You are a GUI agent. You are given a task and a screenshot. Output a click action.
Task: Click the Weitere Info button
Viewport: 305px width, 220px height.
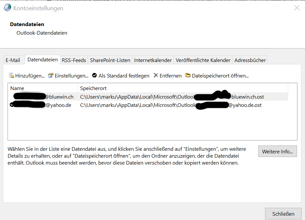[277, 151]
